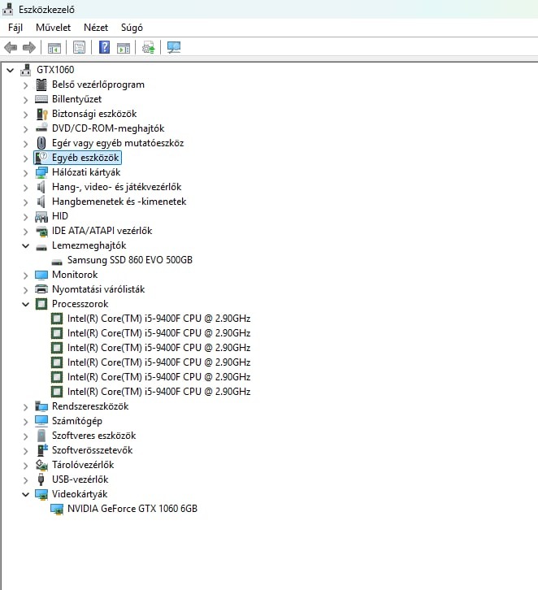The image size is (538, 590).
Task: Collapse the Videokártyák category
Action: 25,494
